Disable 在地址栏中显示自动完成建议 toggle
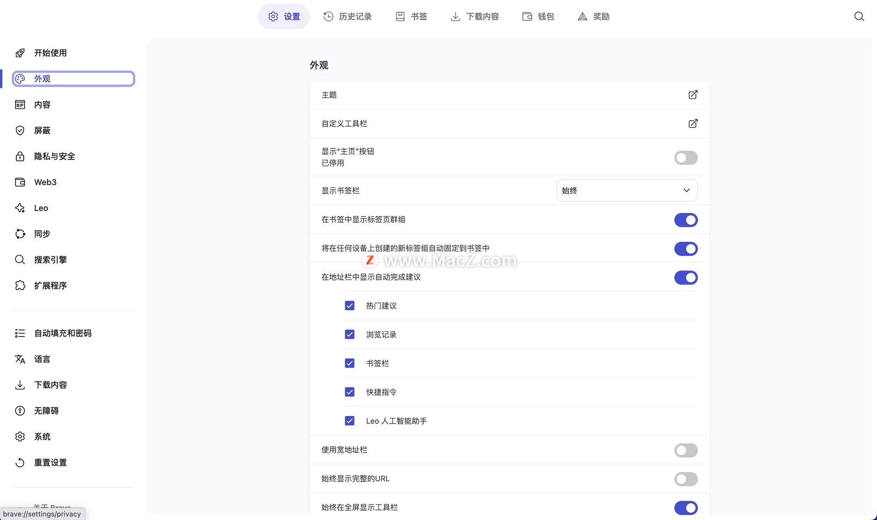This screenshot has width=877, height=520. (685, 277)
